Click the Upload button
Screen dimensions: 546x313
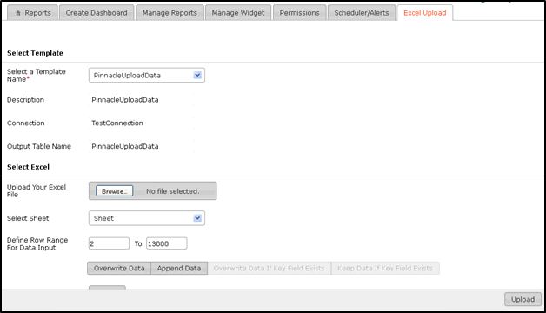523,299
